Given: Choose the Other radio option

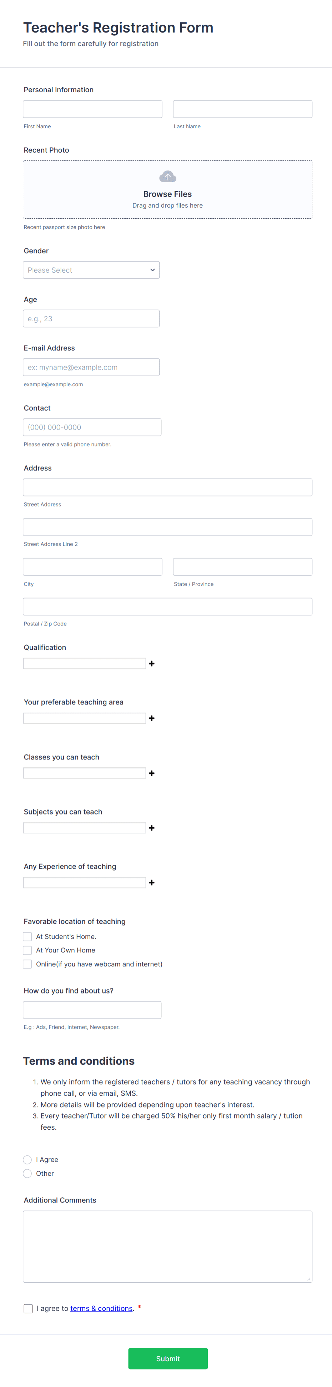Looking at the screenshot, I should tap(27, 1174).
